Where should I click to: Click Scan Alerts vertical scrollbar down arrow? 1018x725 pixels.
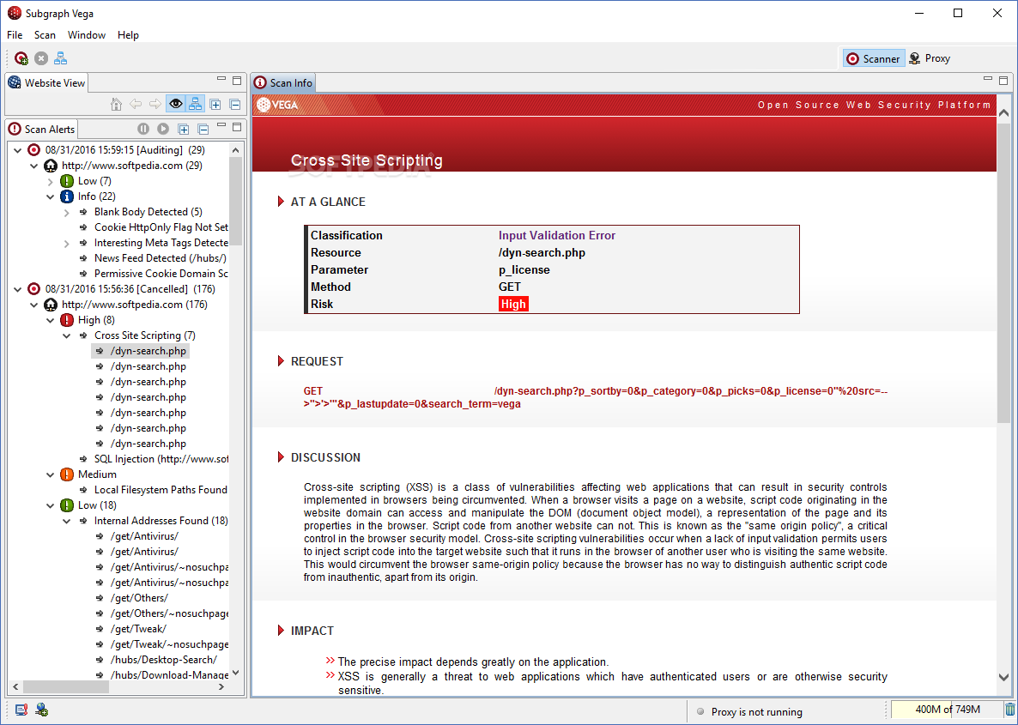pyautogui.click(x=236, y=673)
